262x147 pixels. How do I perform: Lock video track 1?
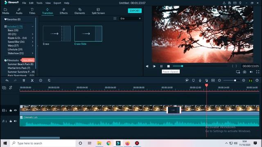pyautogui.click(x=11, y=110)
